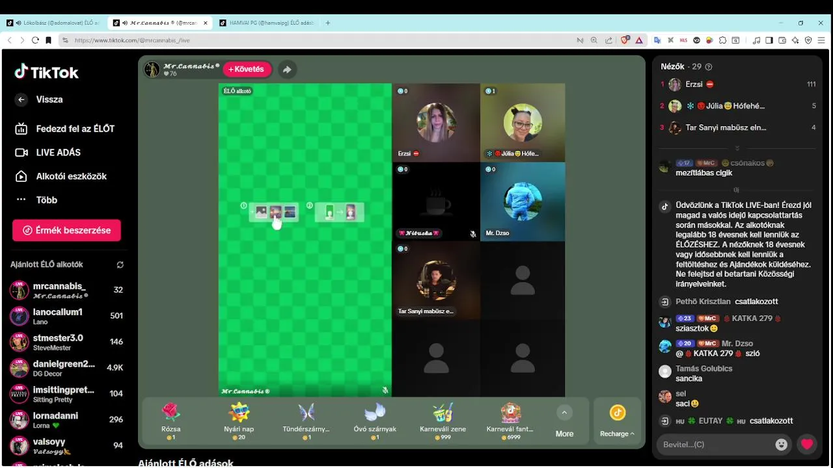
Task: Click KATKA 279 chat username
Action: 752,318
